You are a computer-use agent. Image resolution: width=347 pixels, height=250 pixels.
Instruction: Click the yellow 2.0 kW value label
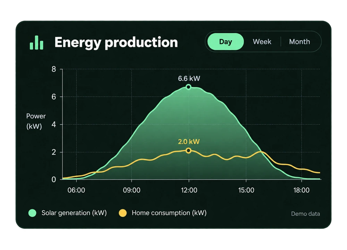click(x=189, y=142)
